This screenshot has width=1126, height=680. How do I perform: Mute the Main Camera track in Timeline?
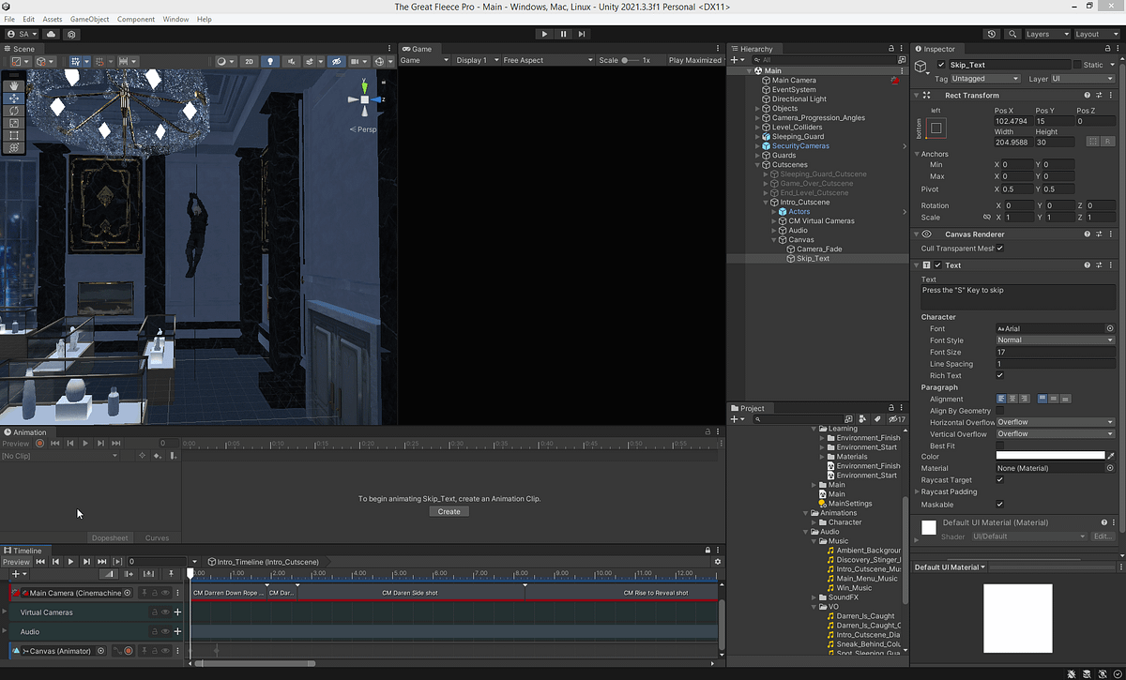tap(166, 593)
